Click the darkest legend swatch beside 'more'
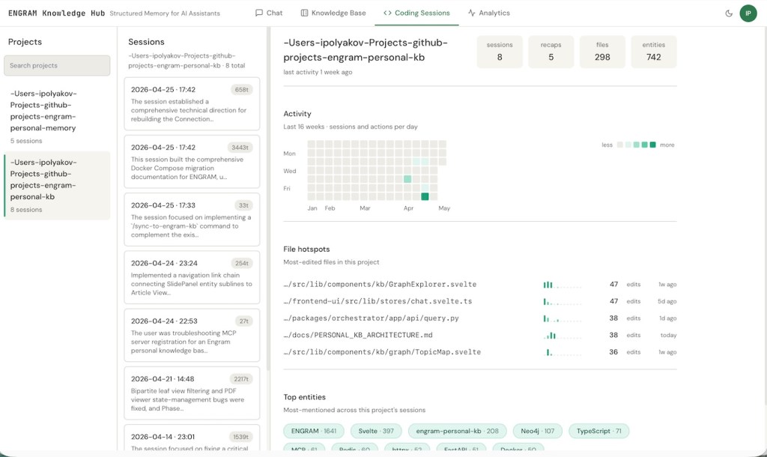 pos(652,145)
